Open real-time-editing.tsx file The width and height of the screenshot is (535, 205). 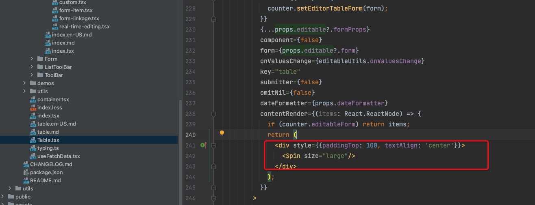pos(85,26)
